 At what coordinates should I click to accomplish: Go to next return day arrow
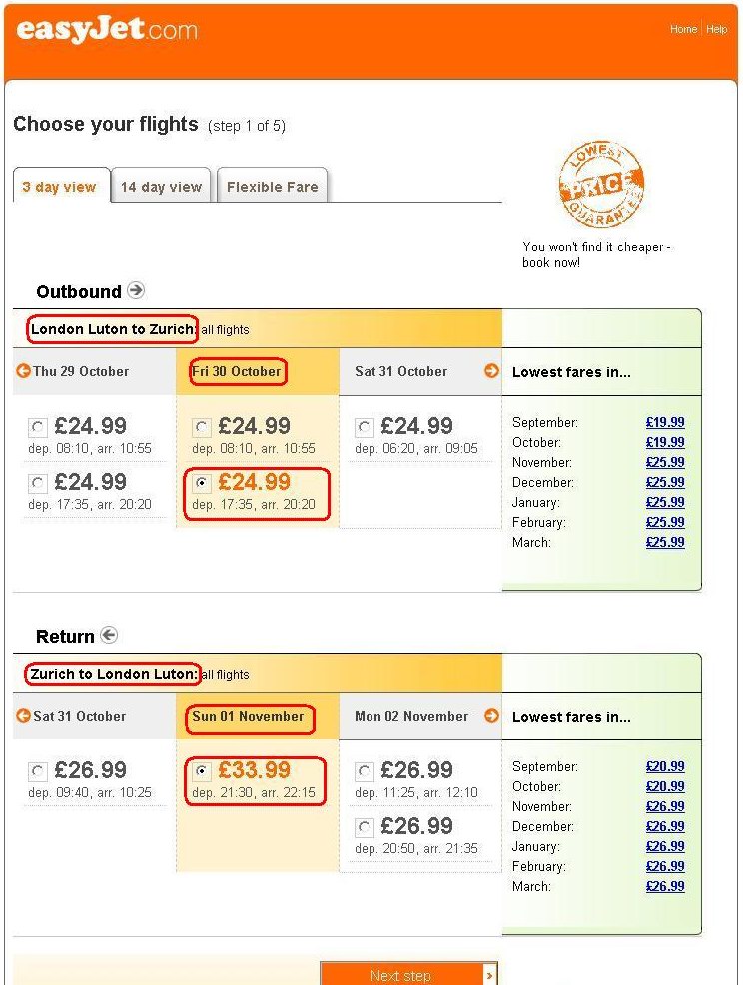coord(491,716)
